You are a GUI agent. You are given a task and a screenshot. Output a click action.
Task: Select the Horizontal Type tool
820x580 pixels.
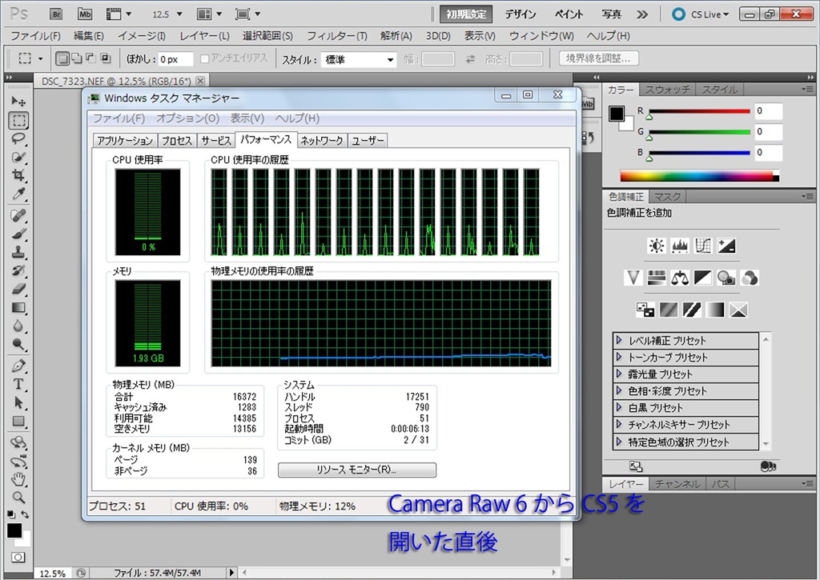[x=19, y=385]
